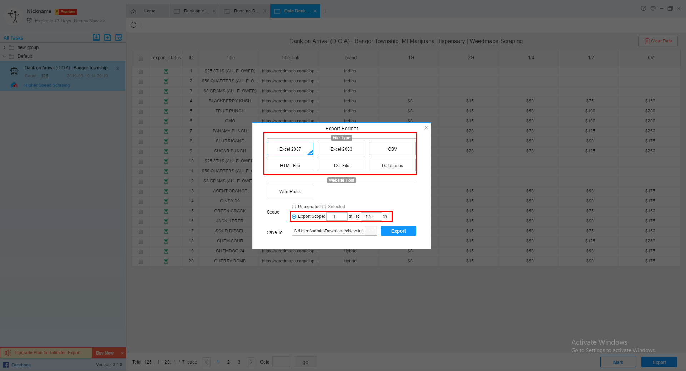Close the Running-D tab
Viewport: 686px width, 371px height.
265,11
